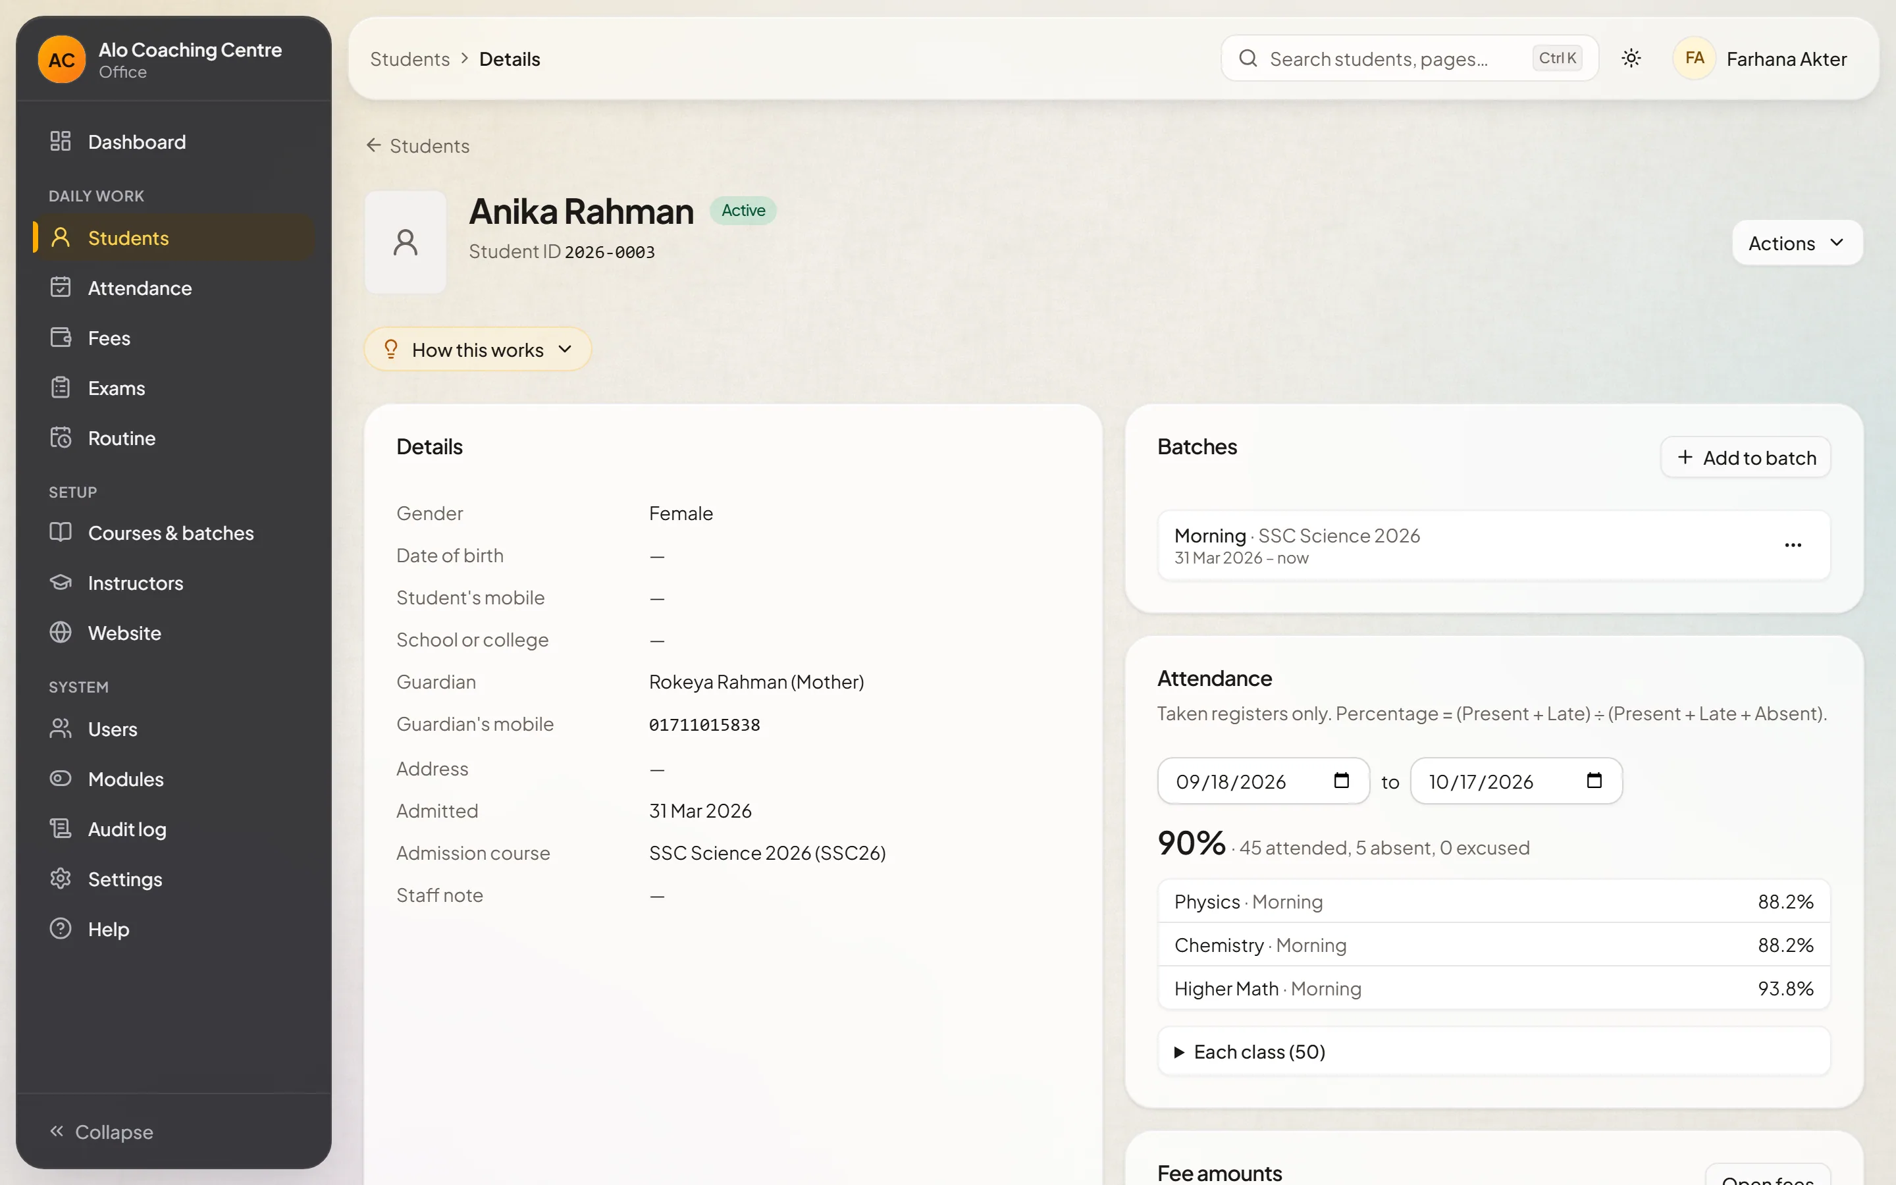
Task: Click the Add to batch button
Action: click(x=1746, y=458)
